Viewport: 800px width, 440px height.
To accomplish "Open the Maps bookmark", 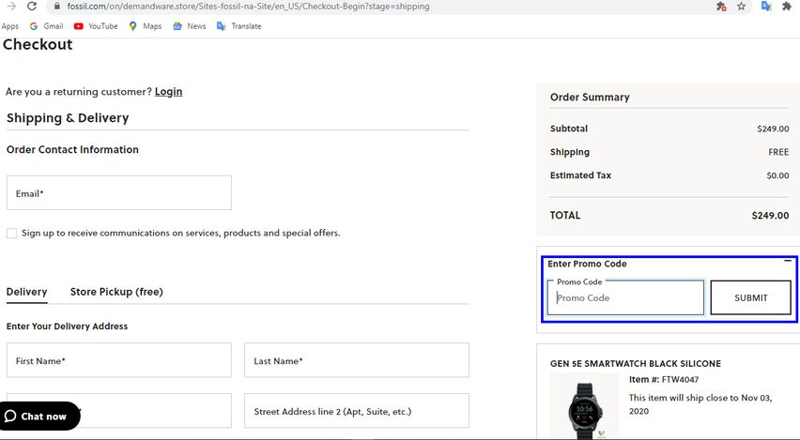I will pyautogui.click(x=146, y=26).
